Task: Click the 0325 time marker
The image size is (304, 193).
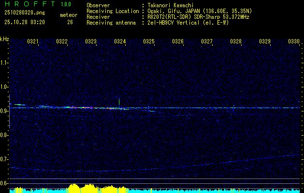Action: (149, 41)
